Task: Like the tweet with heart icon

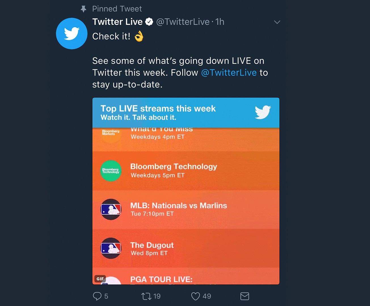Action: point(195,296)
